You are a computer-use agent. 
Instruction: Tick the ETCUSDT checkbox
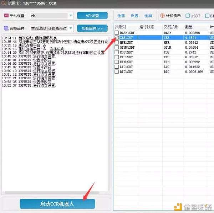[x=117, y=57]
